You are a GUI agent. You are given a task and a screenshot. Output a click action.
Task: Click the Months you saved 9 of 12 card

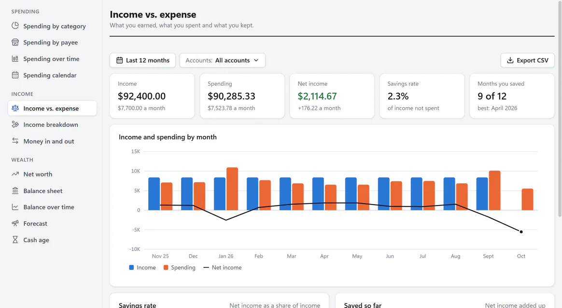coord(512,96)
